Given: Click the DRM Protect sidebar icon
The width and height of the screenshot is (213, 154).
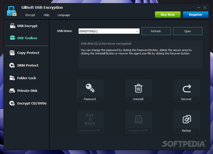Looking at the screenshot, I should tap(12, 65).
